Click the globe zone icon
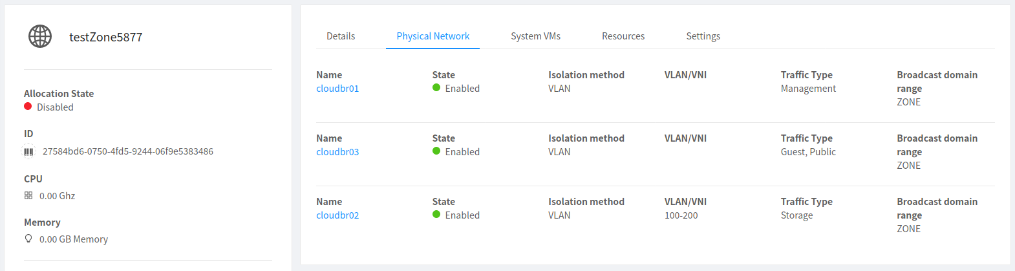This screenshot has height=271, width=1015. coord(40,36)
